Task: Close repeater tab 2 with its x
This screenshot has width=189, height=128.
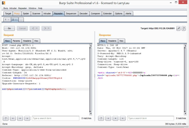Action: (x=16, y=20)
